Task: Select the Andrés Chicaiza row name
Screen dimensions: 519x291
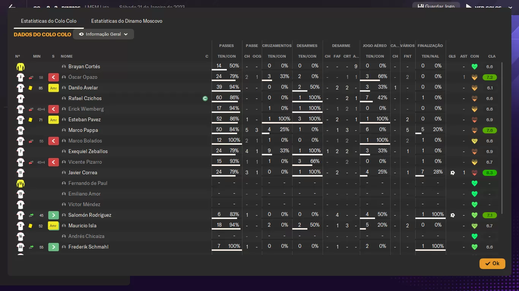Action: (86, 236)
